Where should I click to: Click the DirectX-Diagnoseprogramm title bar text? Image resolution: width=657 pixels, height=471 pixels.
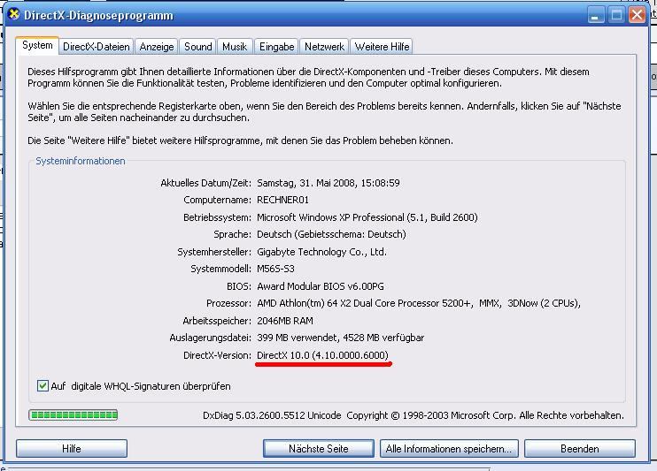point(98,16)
